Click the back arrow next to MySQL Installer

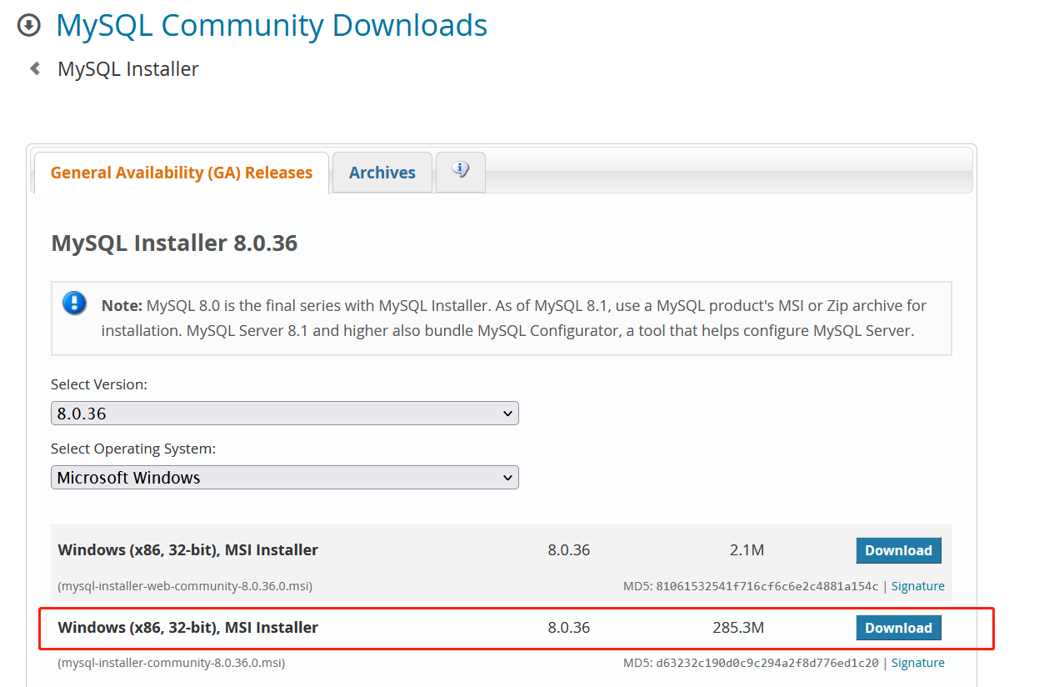tap(35, 68)
